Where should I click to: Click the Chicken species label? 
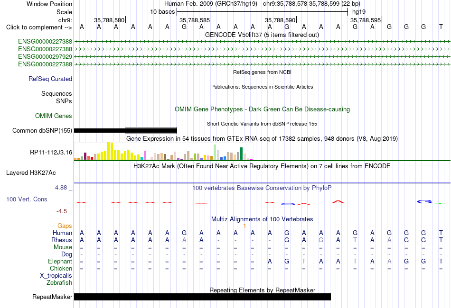pyautogui.click(x=61, y=268)
